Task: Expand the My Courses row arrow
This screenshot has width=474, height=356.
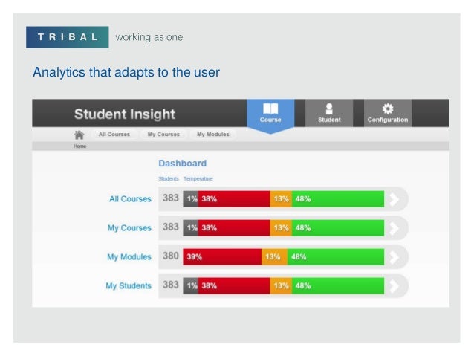Action: click(x=395, y=228)
